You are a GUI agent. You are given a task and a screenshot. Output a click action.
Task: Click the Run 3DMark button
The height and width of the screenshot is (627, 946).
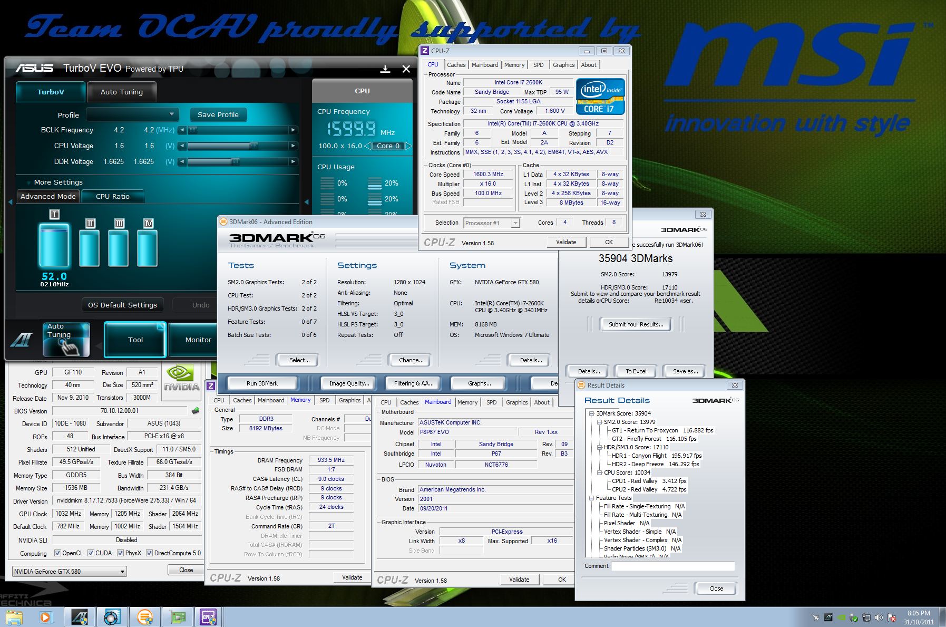262,383
